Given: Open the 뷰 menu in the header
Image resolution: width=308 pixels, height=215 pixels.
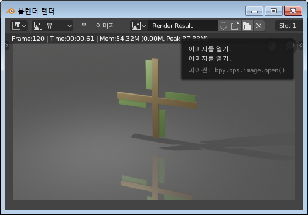Looking at the screenshot, I should pyautogui.click(x=84, y=26).
